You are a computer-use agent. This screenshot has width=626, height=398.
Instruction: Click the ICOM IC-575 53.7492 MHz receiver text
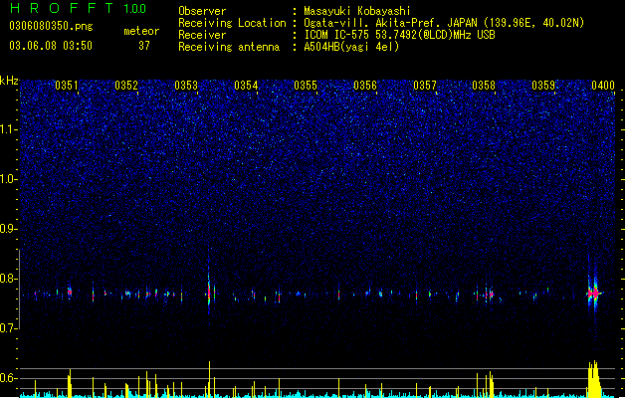coord(400,35)
